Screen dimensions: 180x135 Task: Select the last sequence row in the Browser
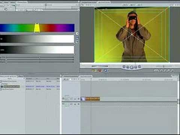coord(8,89)
